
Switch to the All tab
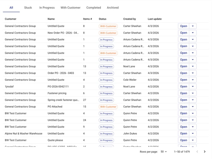click(11, 8)
